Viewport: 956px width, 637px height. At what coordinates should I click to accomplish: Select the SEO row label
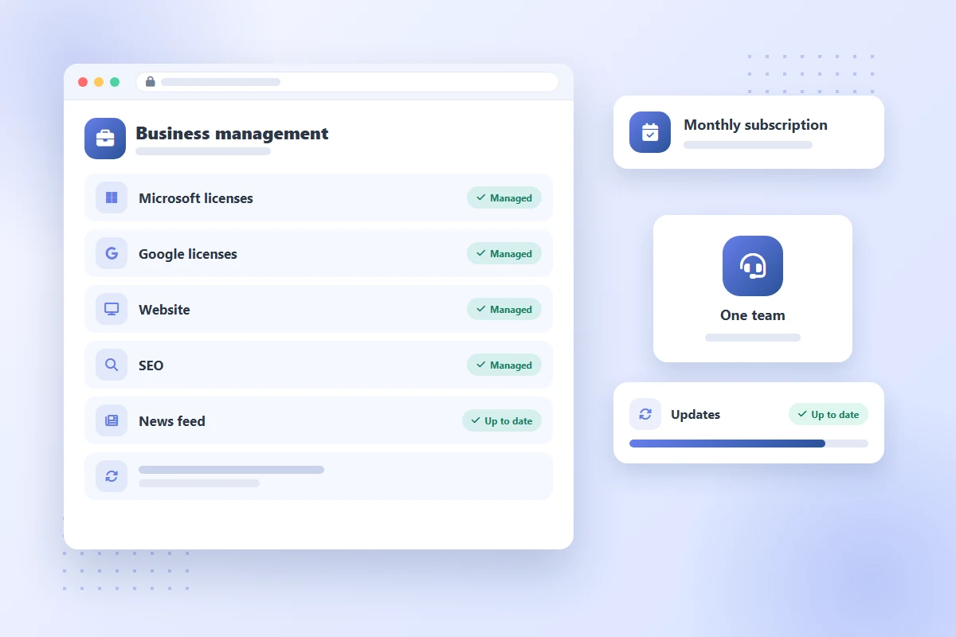click(x=151, y=365)
